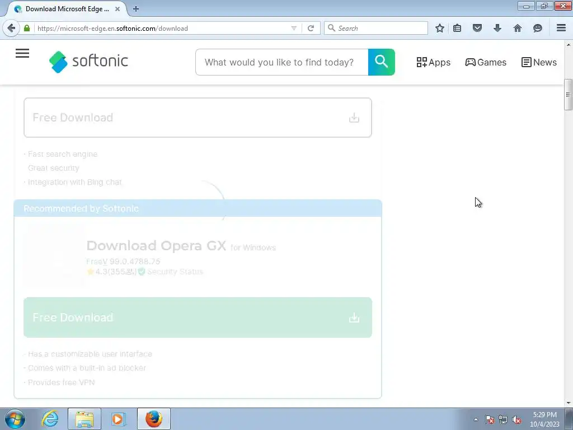
Task: Select the Download Microsoft Edge tab
Action: (68, 9)
